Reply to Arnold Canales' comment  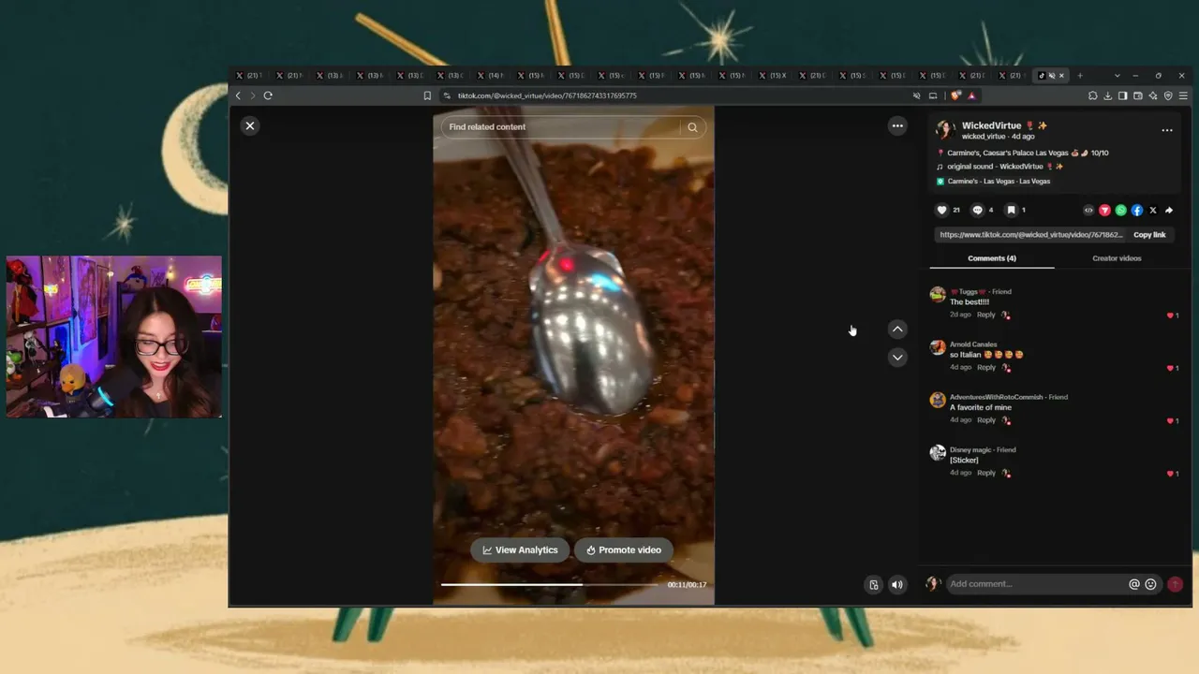click(986, 367)
